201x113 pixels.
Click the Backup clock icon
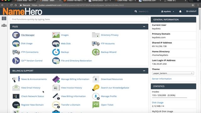click(x=56, y=52)
